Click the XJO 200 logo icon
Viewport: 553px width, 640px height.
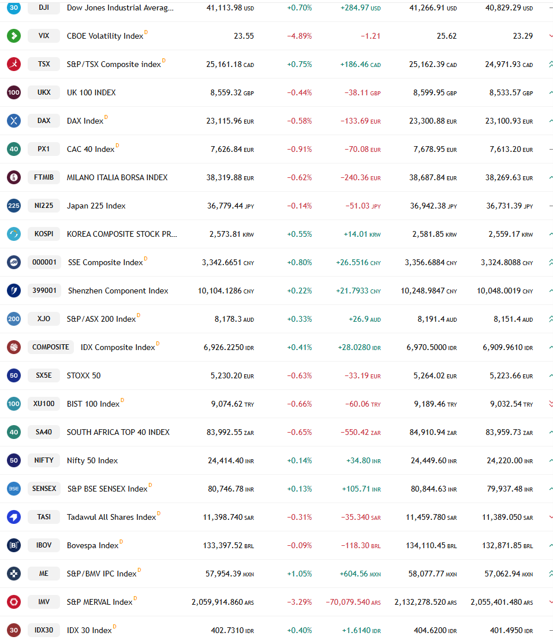point(14,319)
